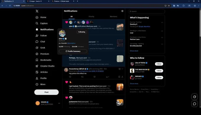Open @pumpfun link in alon bio
The height and width of the screenshot is (115, 201).
point(72,43)
